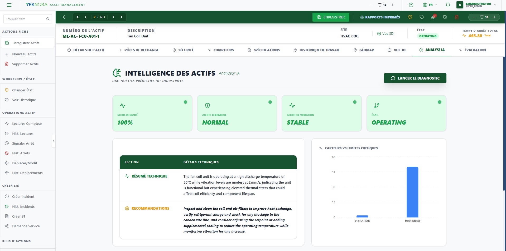The width and height of the screenshot is (506, 251).
Task: Click the 465.80 downtime value
Action: [475, 36]
